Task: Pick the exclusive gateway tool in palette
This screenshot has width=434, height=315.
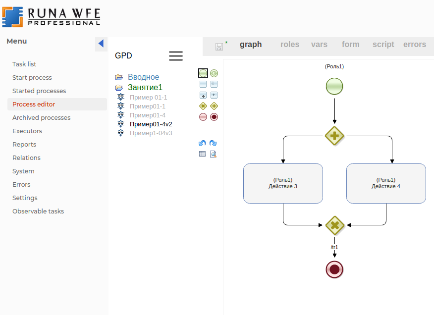Action: (203, 106)
